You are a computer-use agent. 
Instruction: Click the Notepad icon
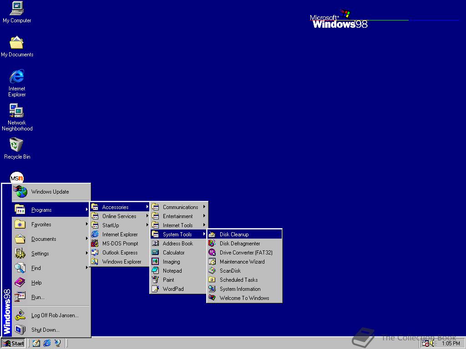155,270
